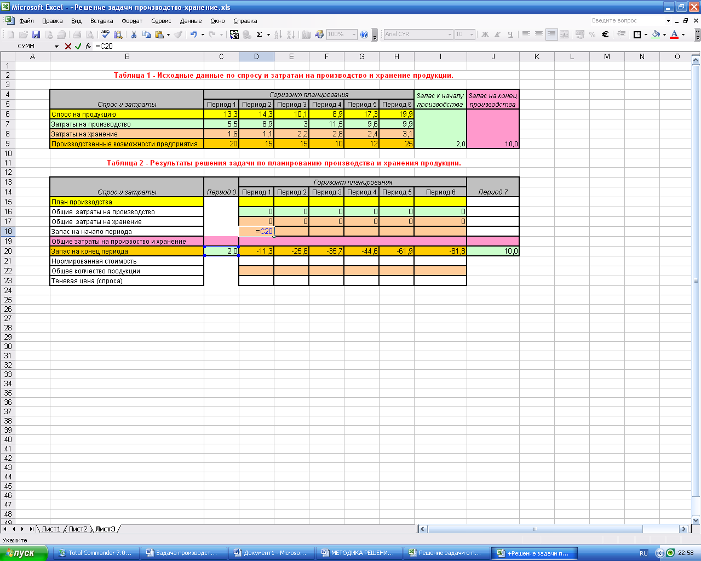Click the Copy icon
The image size is (701, 561).
(146, 35)
